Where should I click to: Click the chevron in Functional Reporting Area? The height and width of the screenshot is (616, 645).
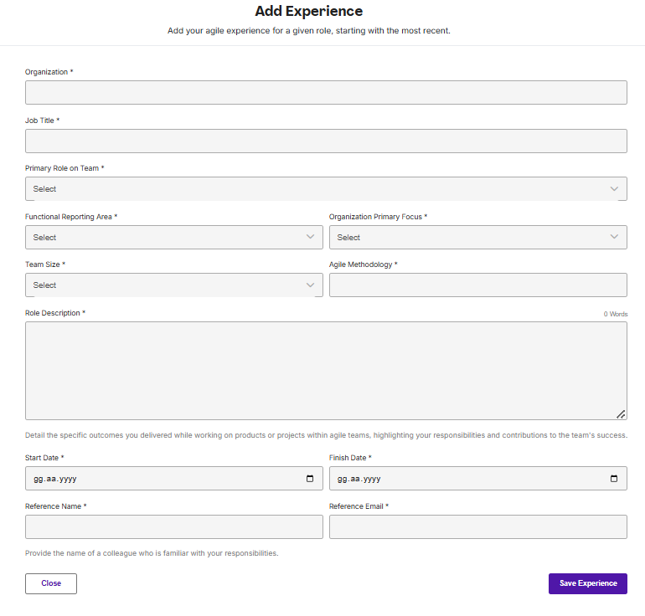(x=310, y=238)
